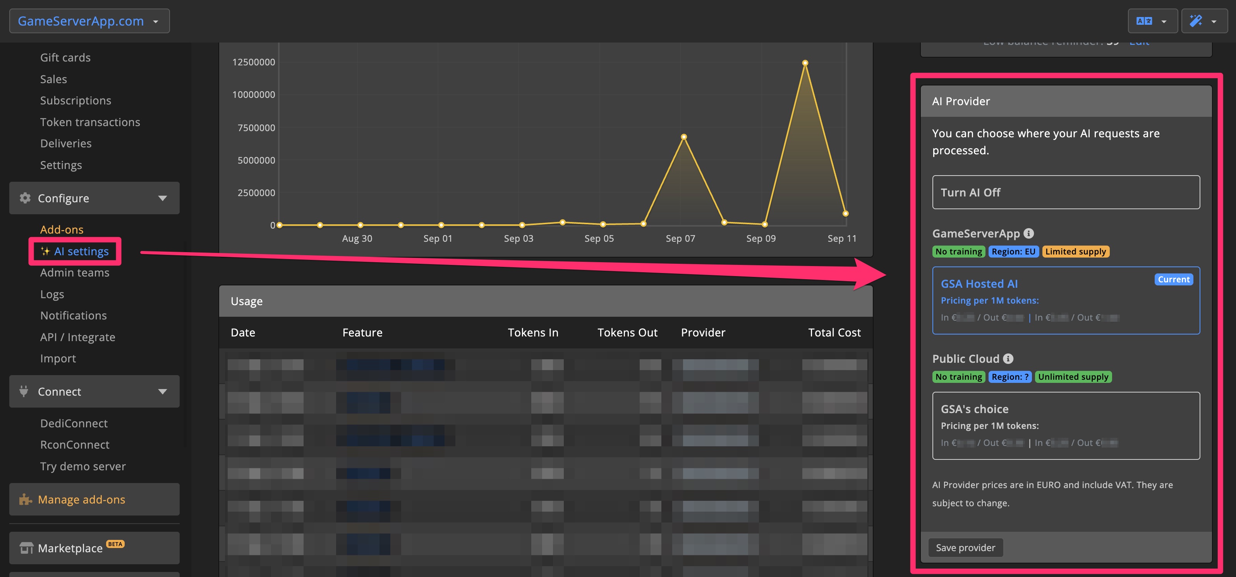Image resolution: width=1236 pixels, height=577 pixels.
Task: Click the Connect plug icon
Action: (24, 391)
